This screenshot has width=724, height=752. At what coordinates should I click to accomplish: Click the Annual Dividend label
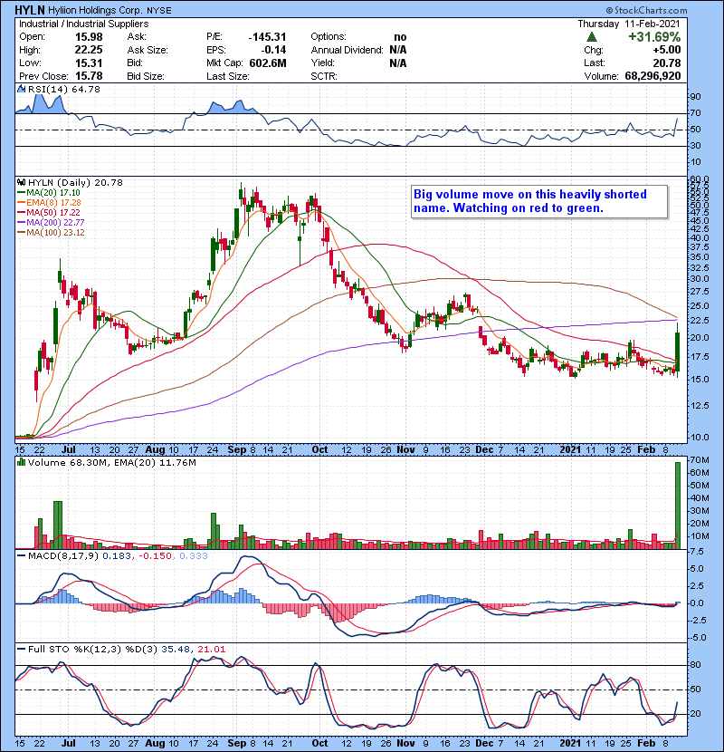347,50
